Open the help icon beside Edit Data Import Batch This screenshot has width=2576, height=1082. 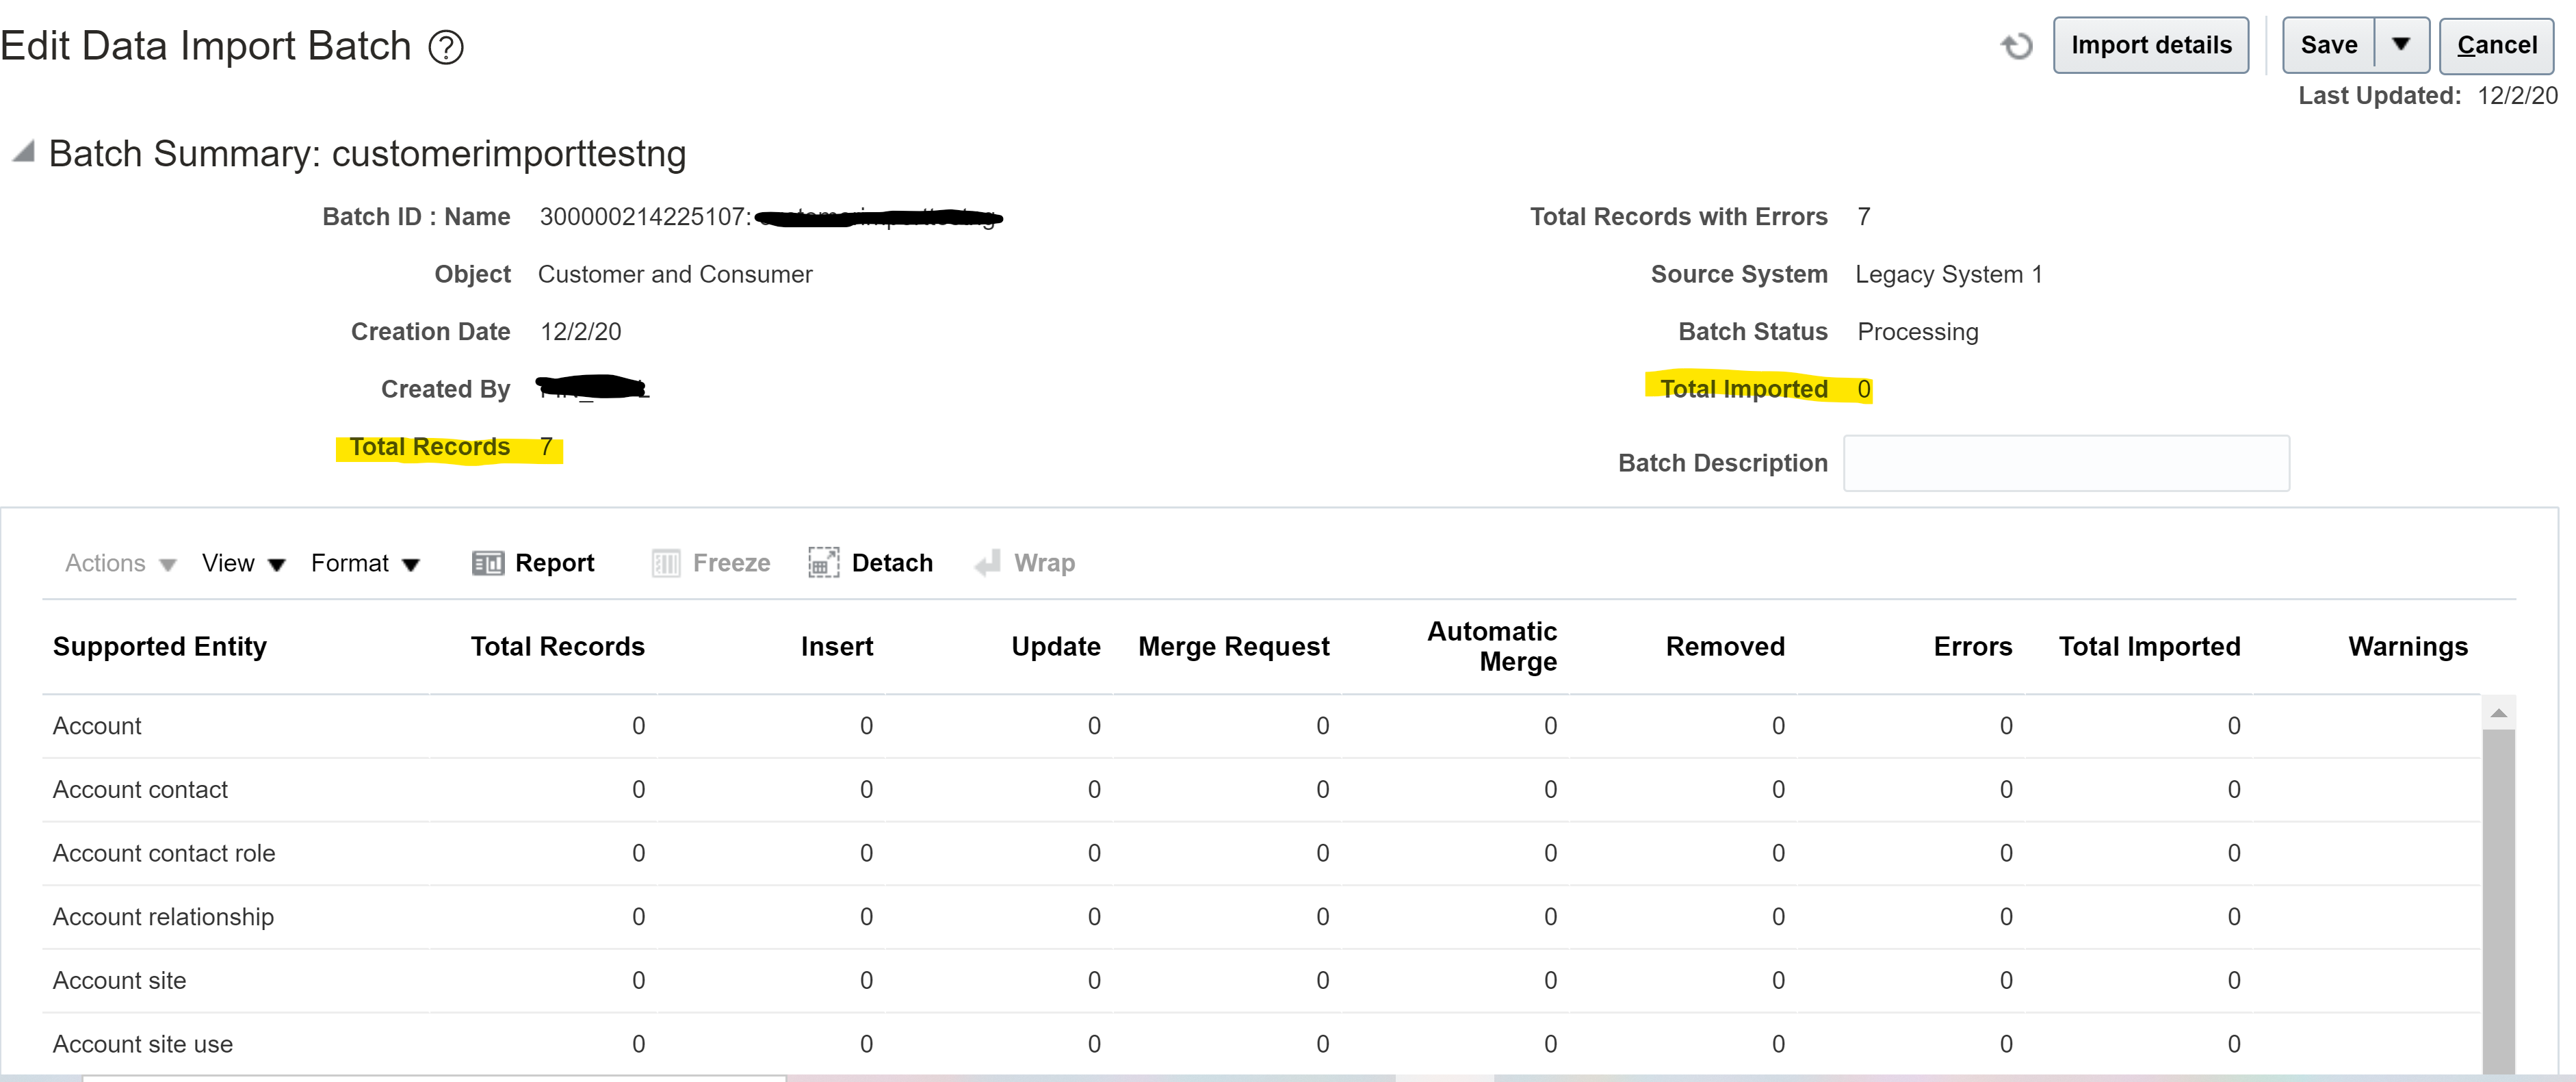[448, 46]
